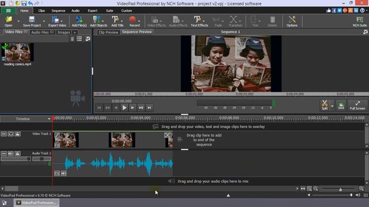
Task: Click the Save Project icon
Action: point(32,21)
